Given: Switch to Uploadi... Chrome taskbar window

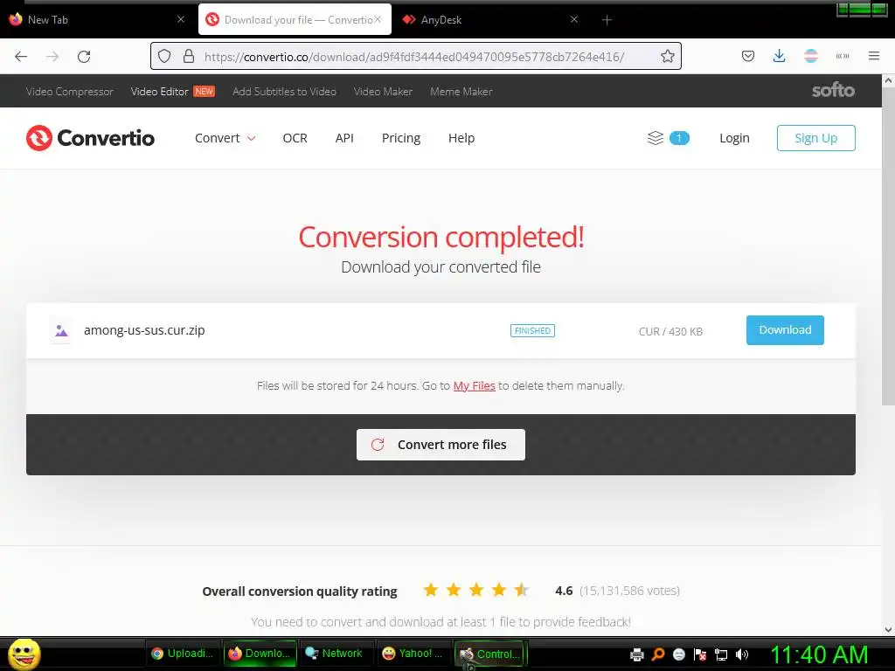Looking at the screenshot, I should pyautogui.click(x=182, y=654).
